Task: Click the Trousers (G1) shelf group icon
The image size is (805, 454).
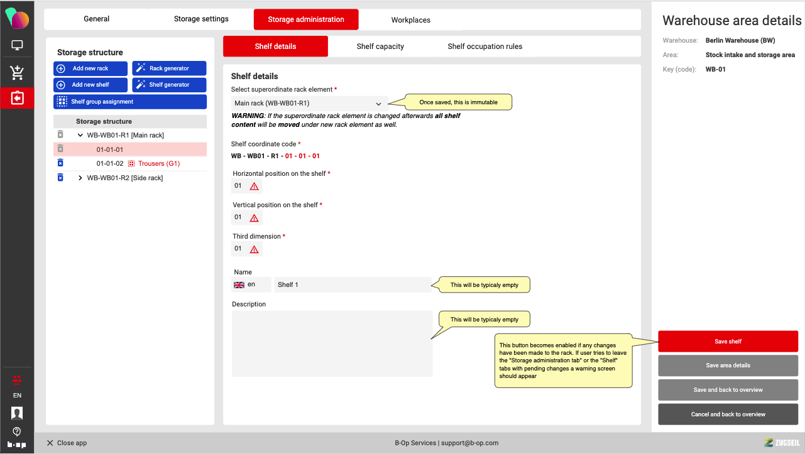Action: (x=131, y=163)
